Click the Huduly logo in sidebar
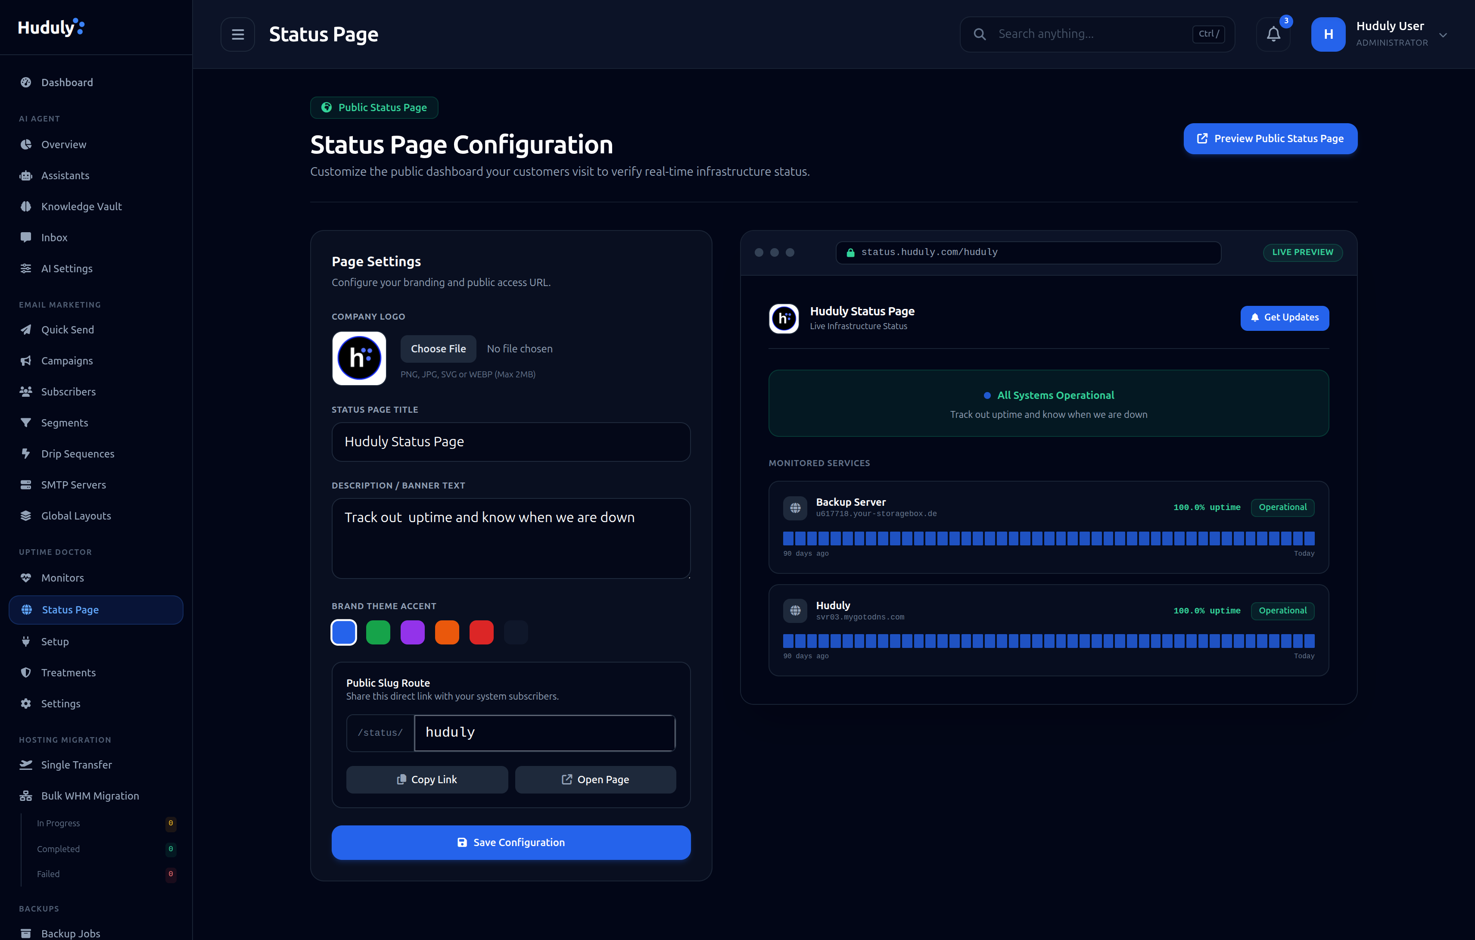This screenshot has width=1475, height=940. tap(51, 28)
